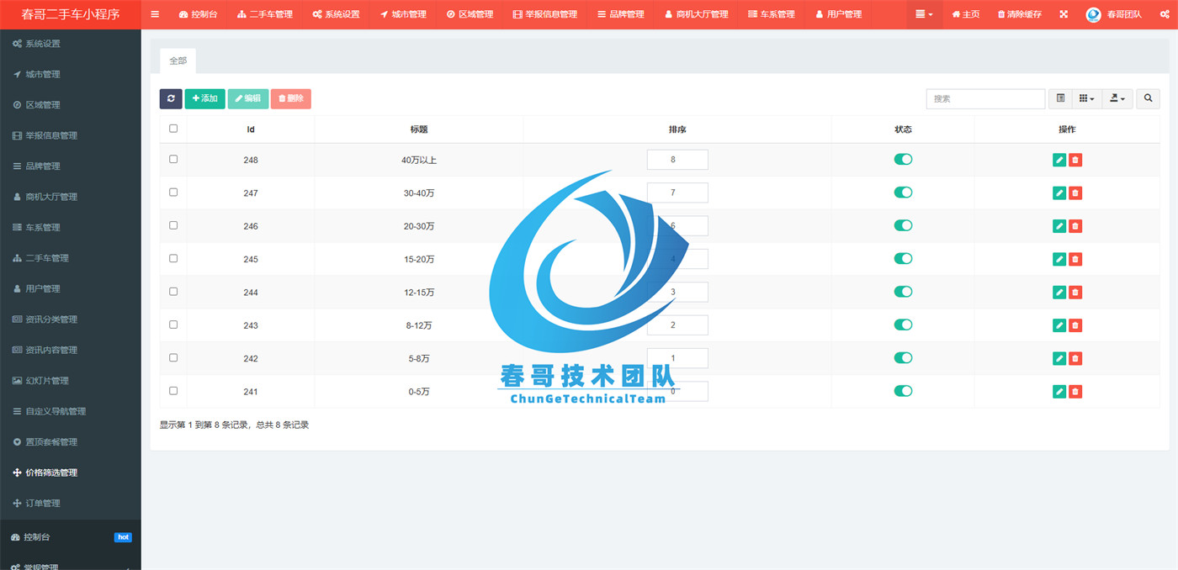Viewport: 1178px width, 570px height.
Task: Click the green 添加 button
Action: click(x=204, y=98)
